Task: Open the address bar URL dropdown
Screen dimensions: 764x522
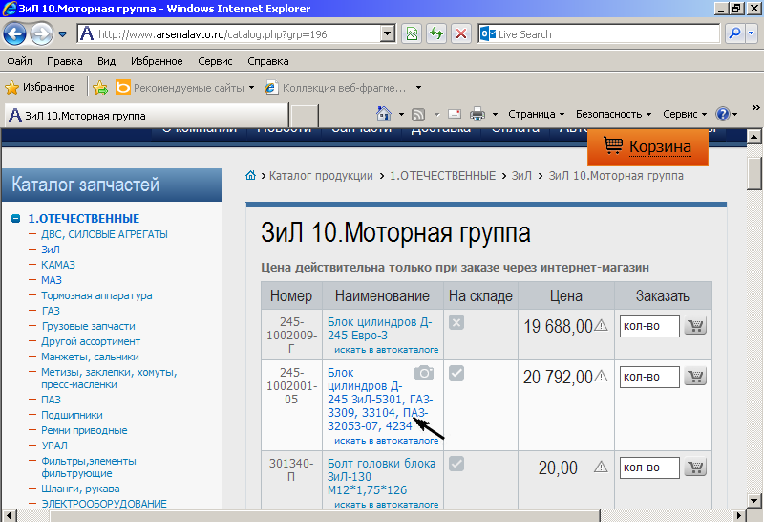Action: [387, 34]
